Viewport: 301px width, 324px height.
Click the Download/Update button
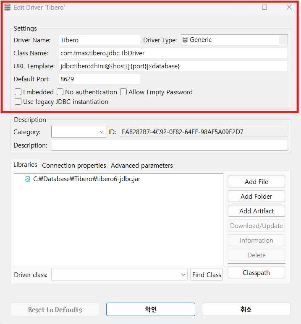[x=256, y=226]
